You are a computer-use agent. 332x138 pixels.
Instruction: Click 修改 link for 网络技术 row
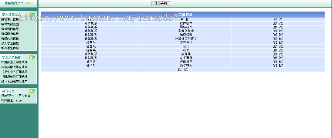pos(278,27)
